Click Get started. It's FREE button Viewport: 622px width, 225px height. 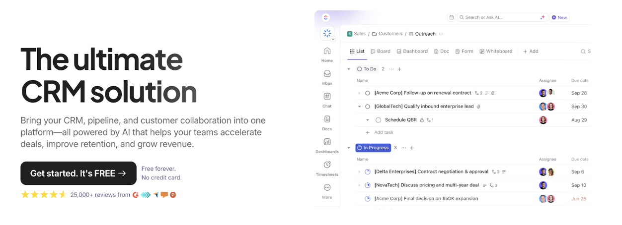coord(78,173)
